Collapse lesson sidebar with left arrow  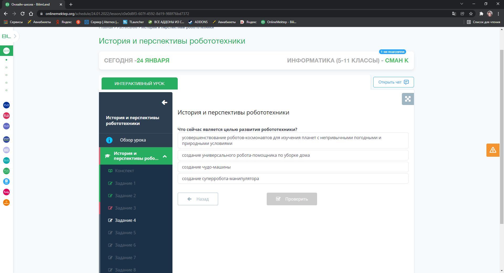pos(164,103)
